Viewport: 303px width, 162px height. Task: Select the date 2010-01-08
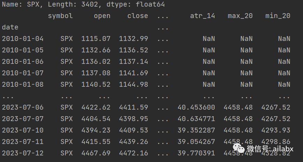click(x=23, y=85)
